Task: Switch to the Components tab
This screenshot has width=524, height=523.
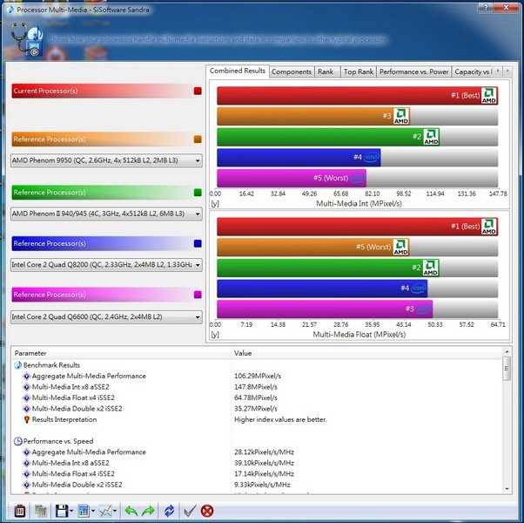Action: 292,71
